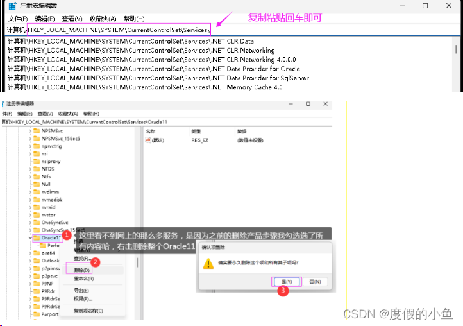463x326 pixels.
Task: Click the string value icon of the (默认) entry
Action: click(x=148, y=140)
